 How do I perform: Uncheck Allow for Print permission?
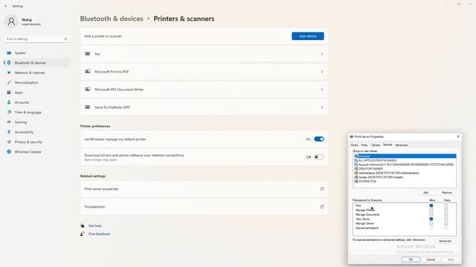[431, 205]
